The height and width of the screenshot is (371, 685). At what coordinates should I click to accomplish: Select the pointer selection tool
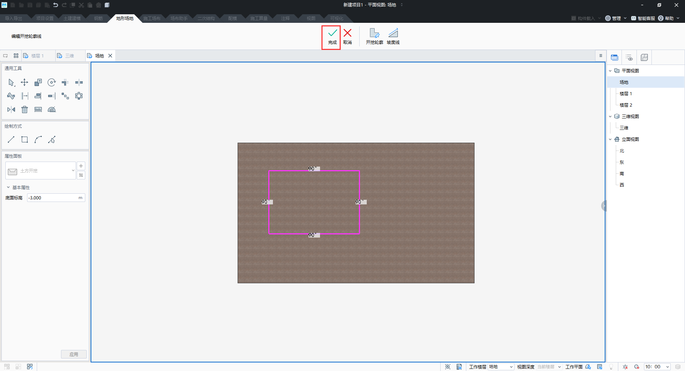tap(11, 83)
